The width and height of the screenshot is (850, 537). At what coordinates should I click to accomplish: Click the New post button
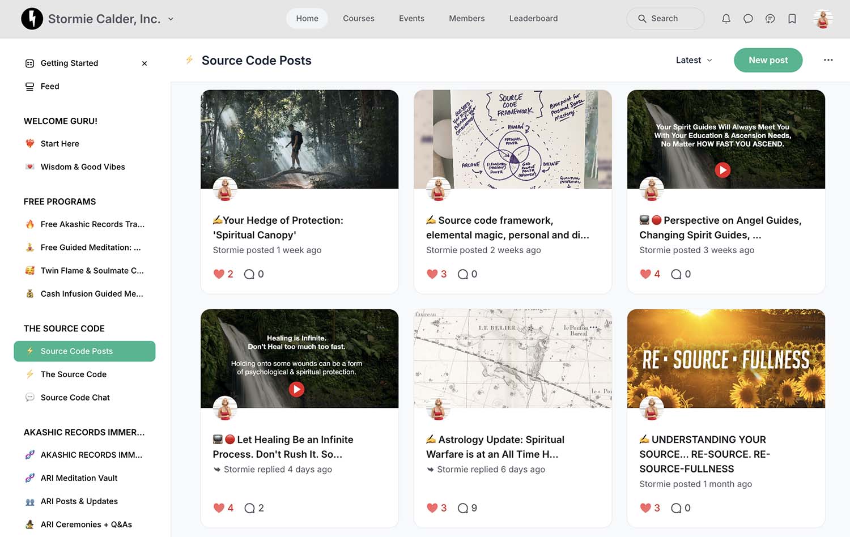768,60
